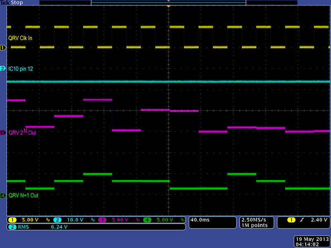Select the magenta channel 3 marker

coord(3,133)
